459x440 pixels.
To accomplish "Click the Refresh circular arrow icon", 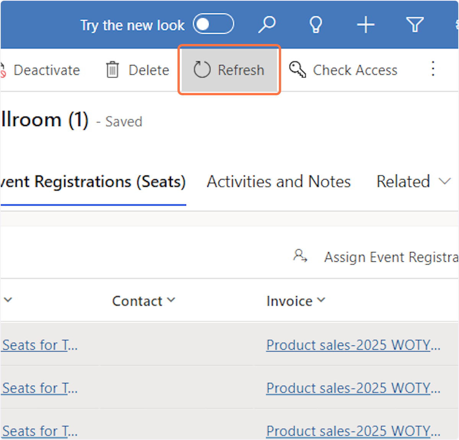I will (202, 70).
